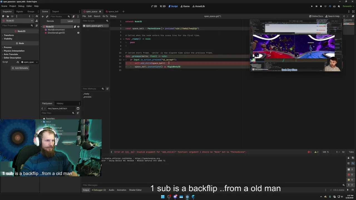Collapse the Node3D root tree node

tap(42, 27)
